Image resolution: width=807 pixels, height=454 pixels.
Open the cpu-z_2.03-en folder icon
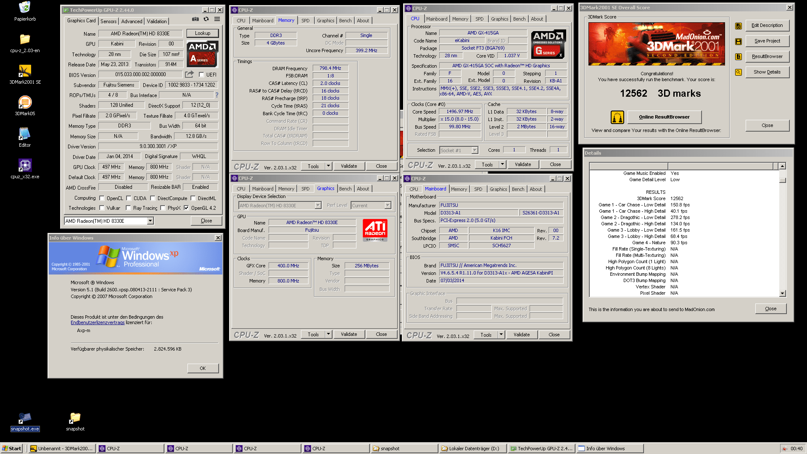pyautogui.click(x=25, y=39)
